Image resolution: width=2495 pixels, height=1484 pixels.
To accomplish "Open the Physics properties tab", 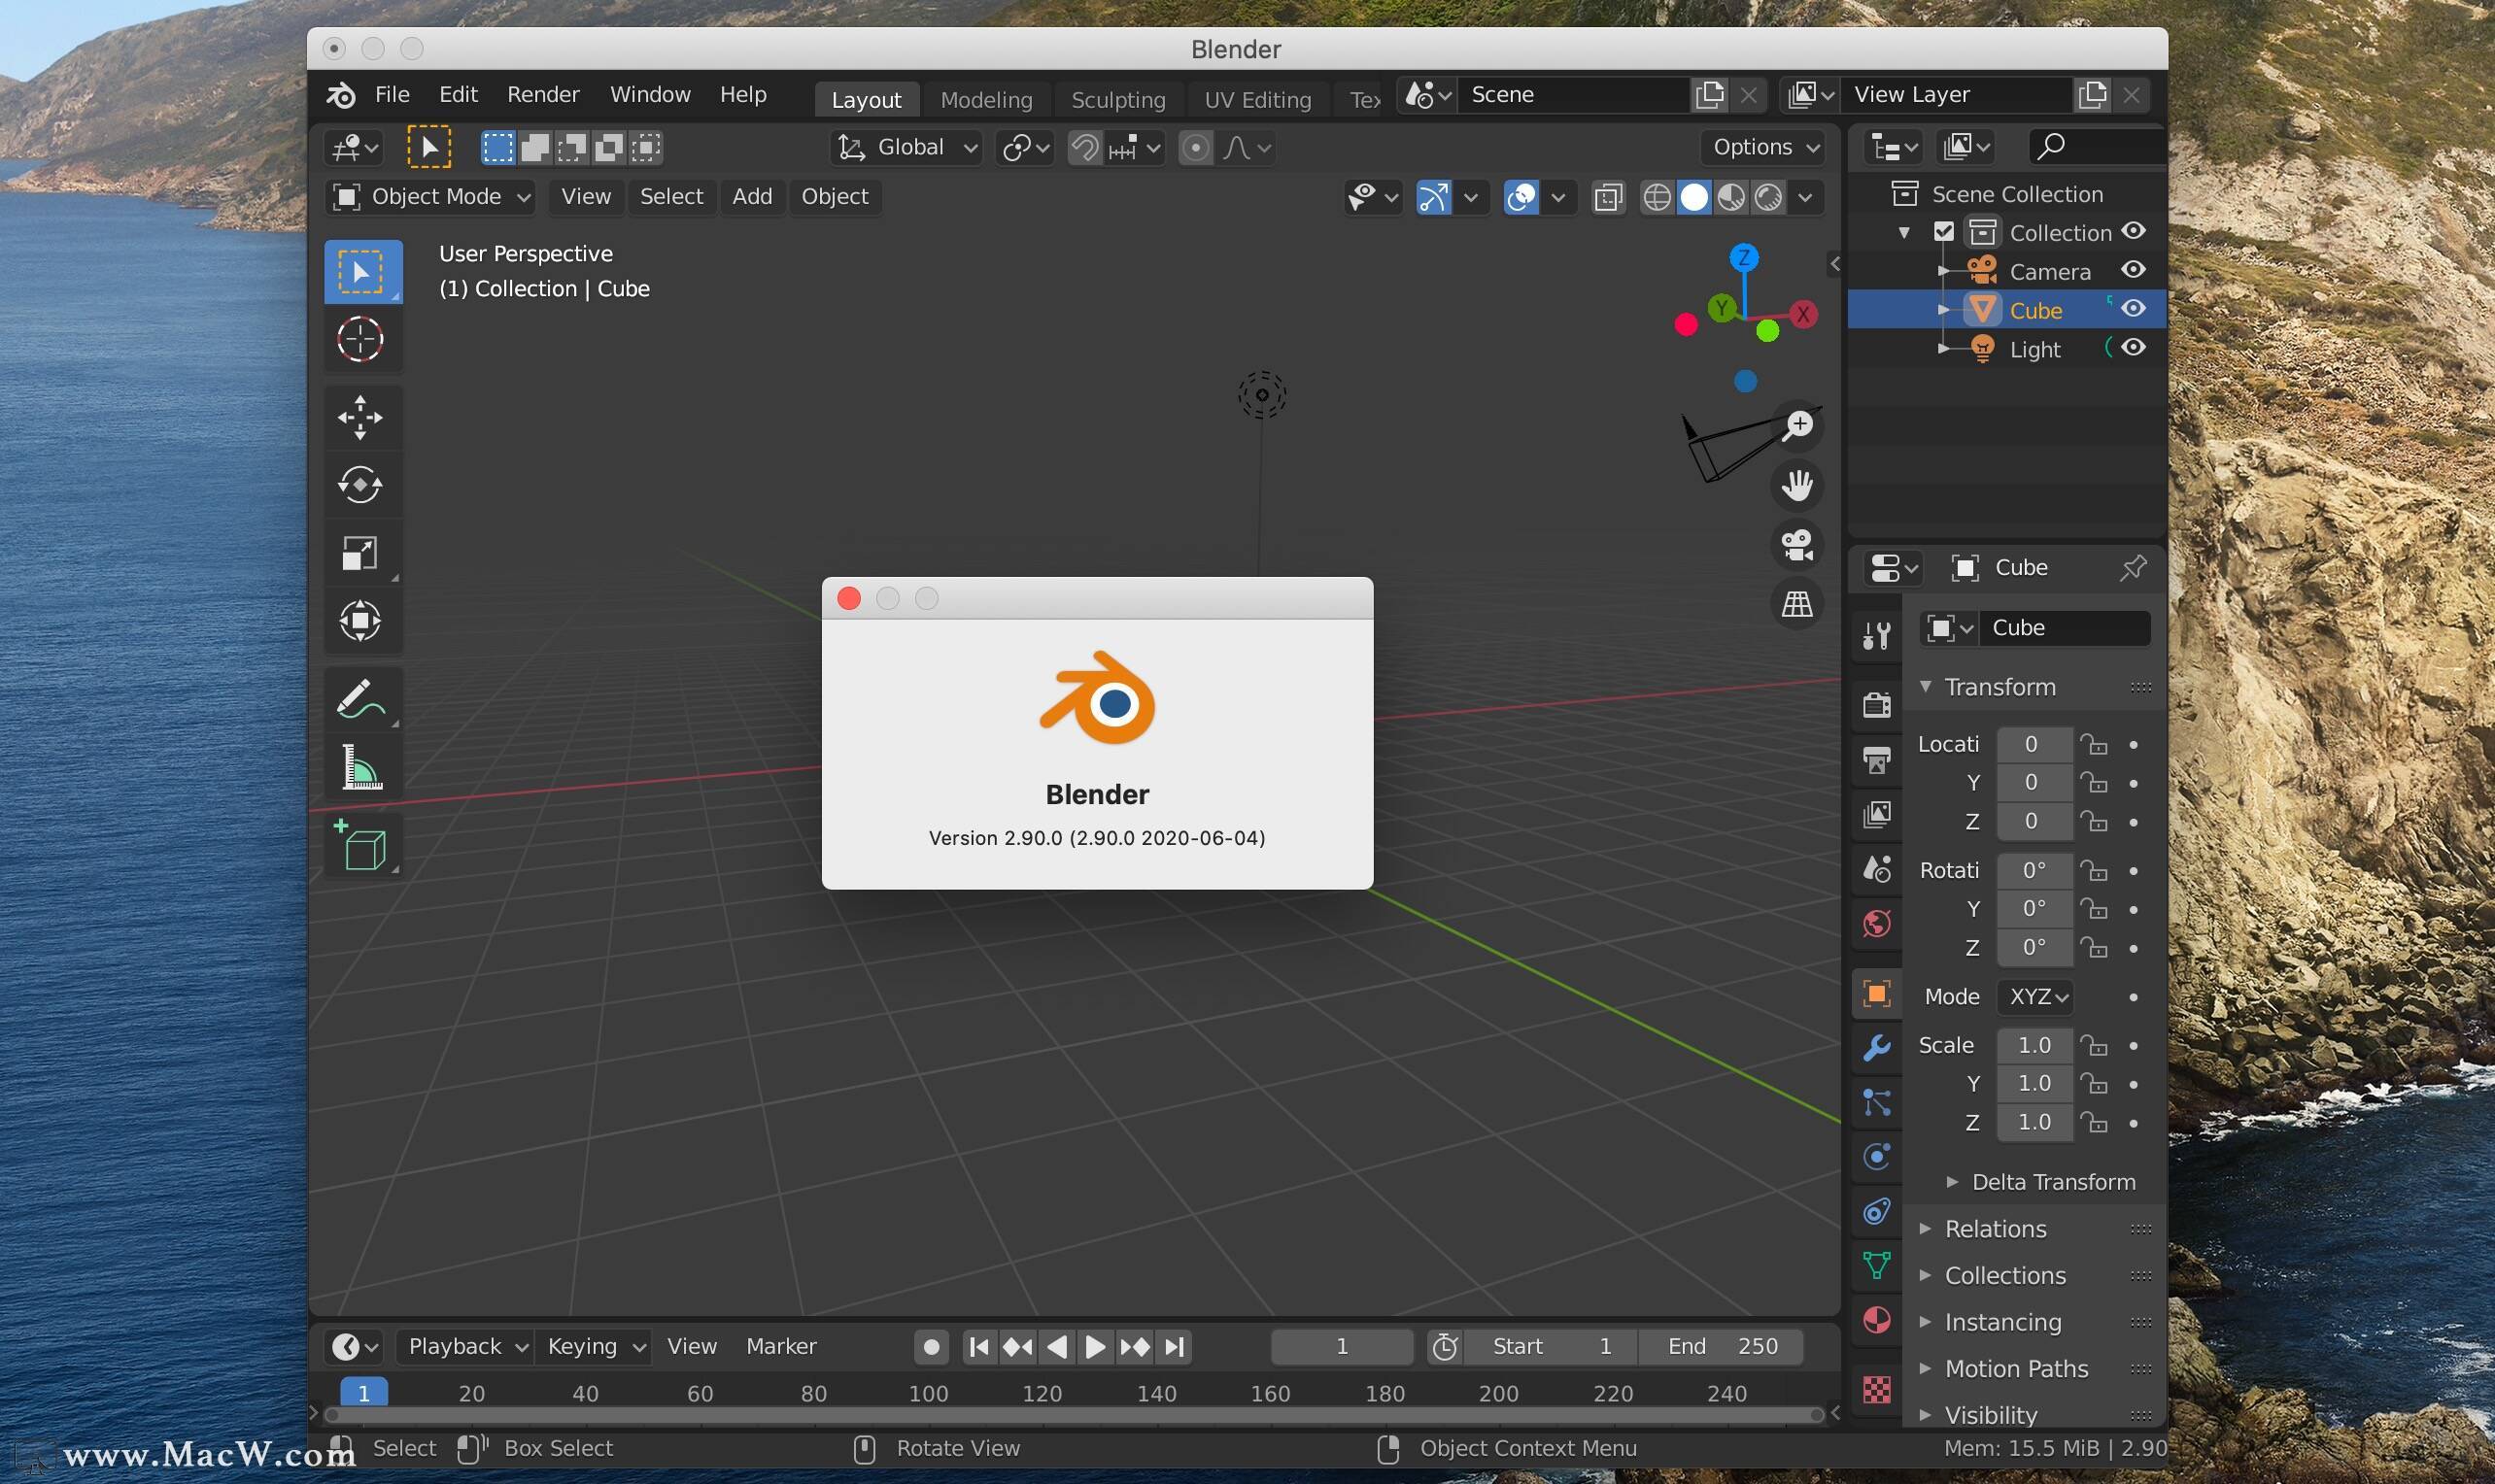I will coord(1877,1157).
